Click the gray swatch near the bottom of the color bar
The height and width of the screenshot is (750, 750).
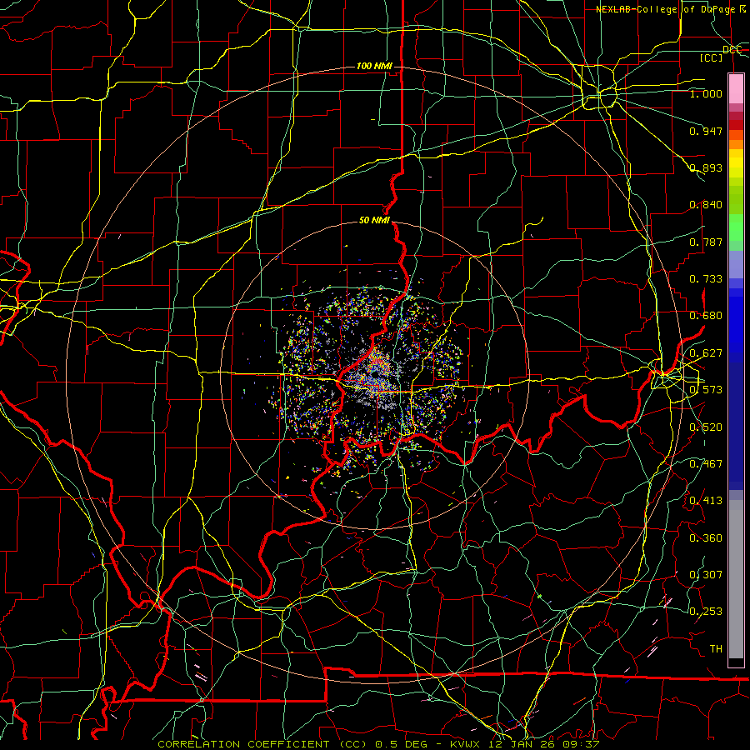(x=736, y=579)
